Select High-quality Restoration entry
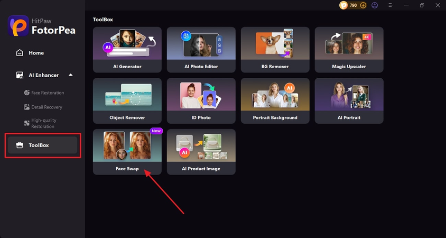Viewport: 446px width, 238px height. pos(44,123)
